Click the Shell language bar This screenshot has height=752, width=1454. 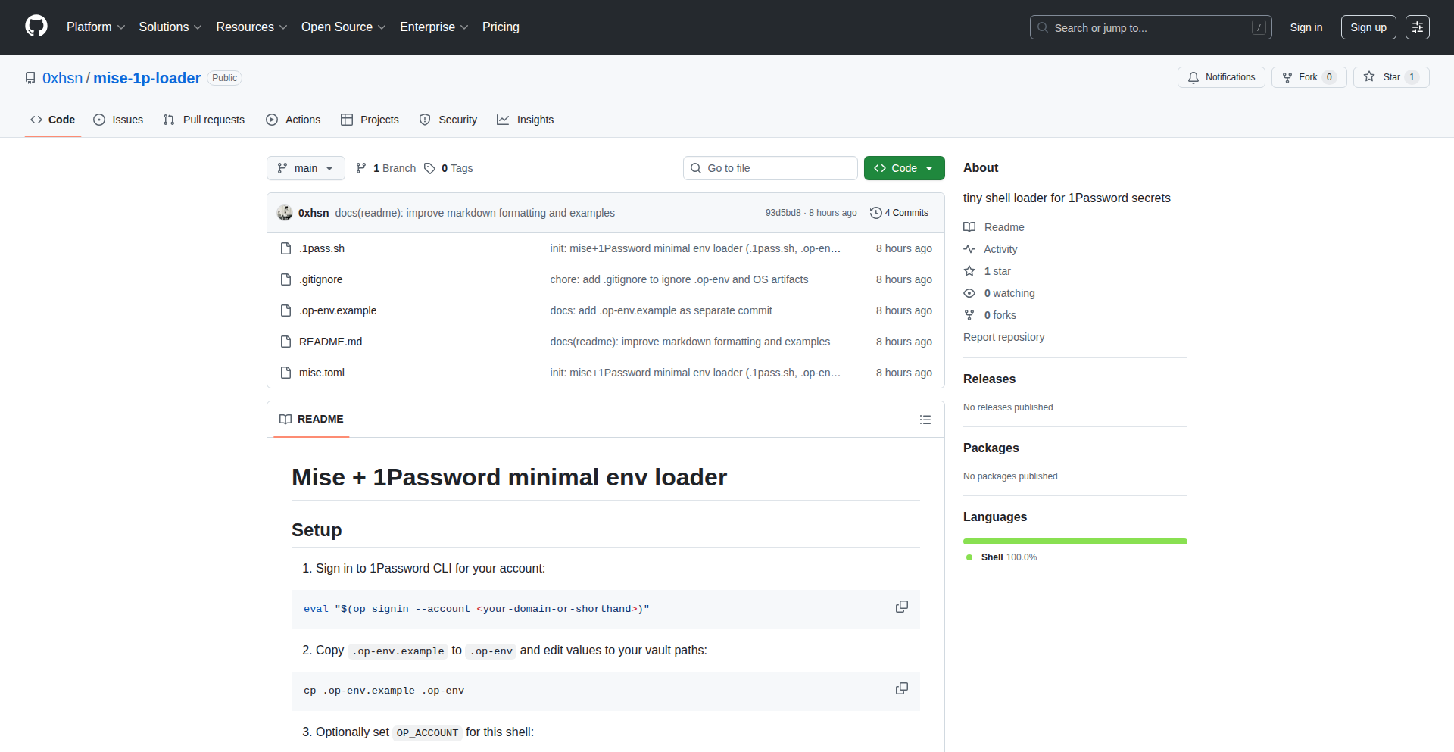click(x=1075, y=541)
